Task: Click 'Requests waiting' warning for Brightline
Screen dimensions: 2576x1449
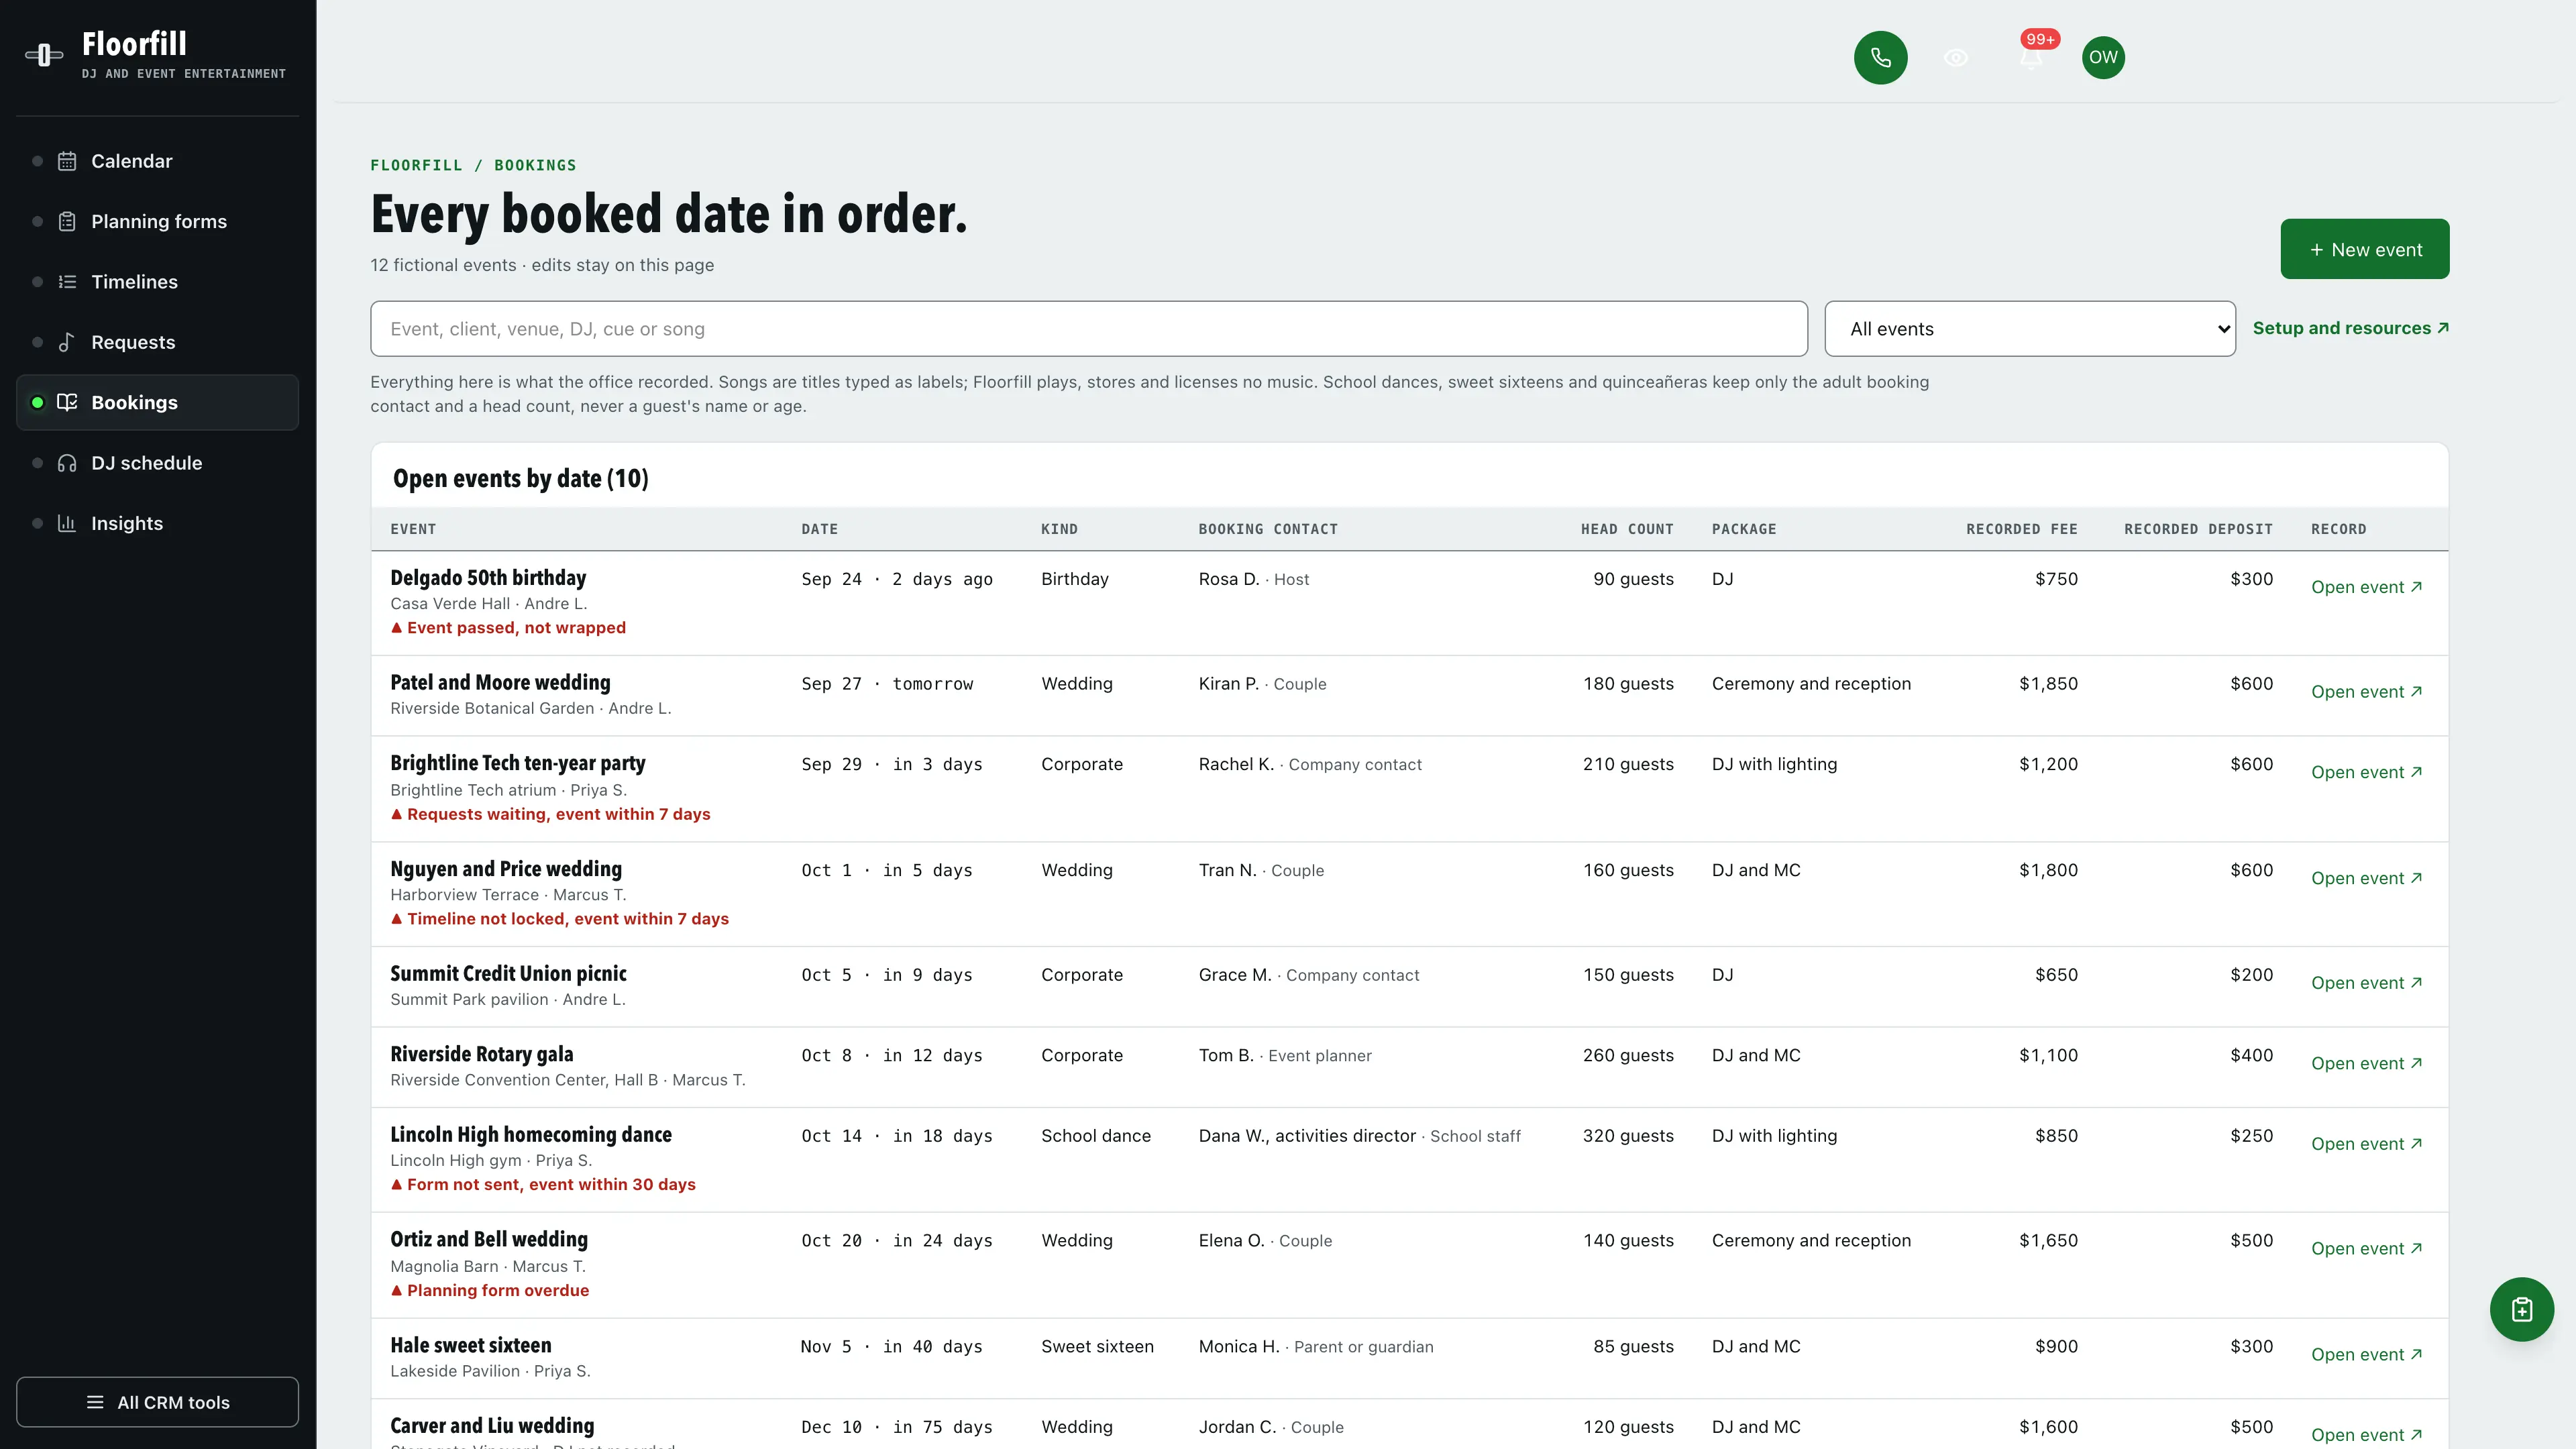Action: pyautogui.click(x=550, y=814)
